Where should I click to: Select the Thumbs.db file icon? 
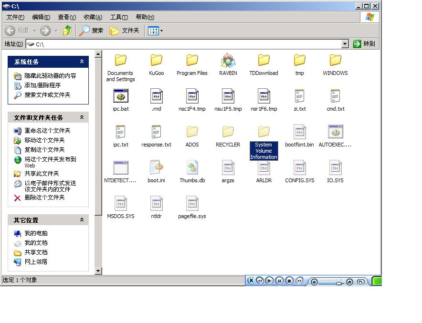tap(192, 168)
